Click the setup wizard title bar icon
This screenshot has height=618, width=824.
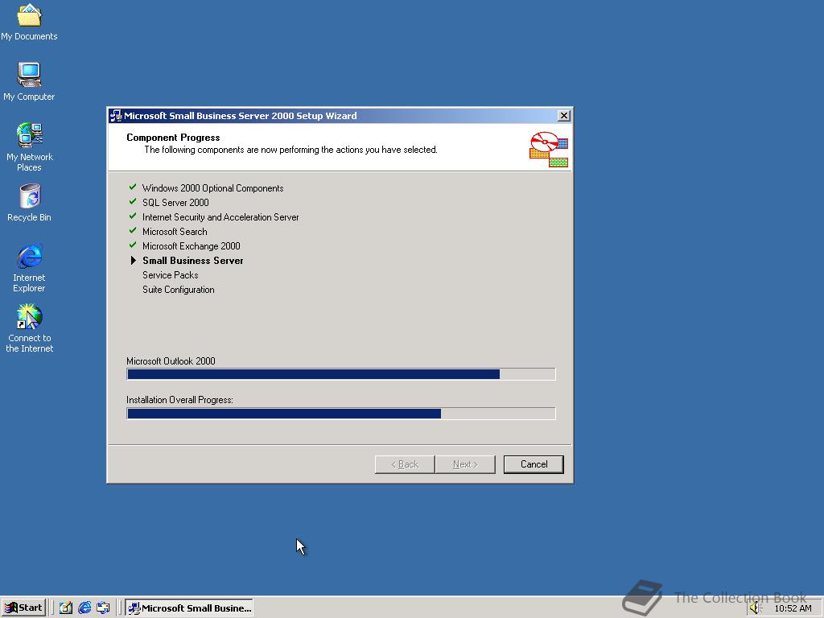click(x=116, y=116)
